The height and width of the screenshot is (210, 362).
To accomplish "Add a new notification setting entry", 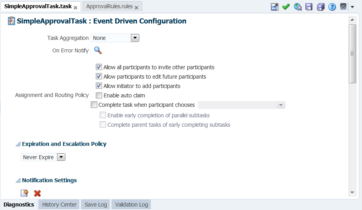I will pos(24,193).
